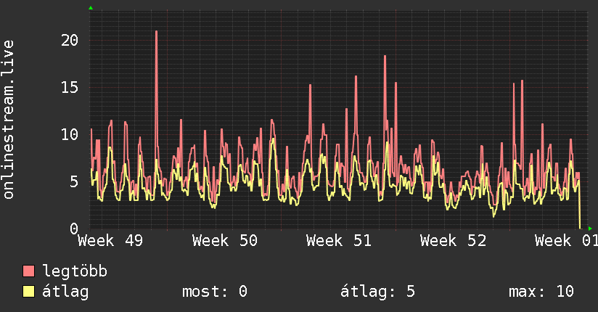Click the Week 50 axis label
The height and width of the screenshot is (312, 598).
click(x=225, y=241)
